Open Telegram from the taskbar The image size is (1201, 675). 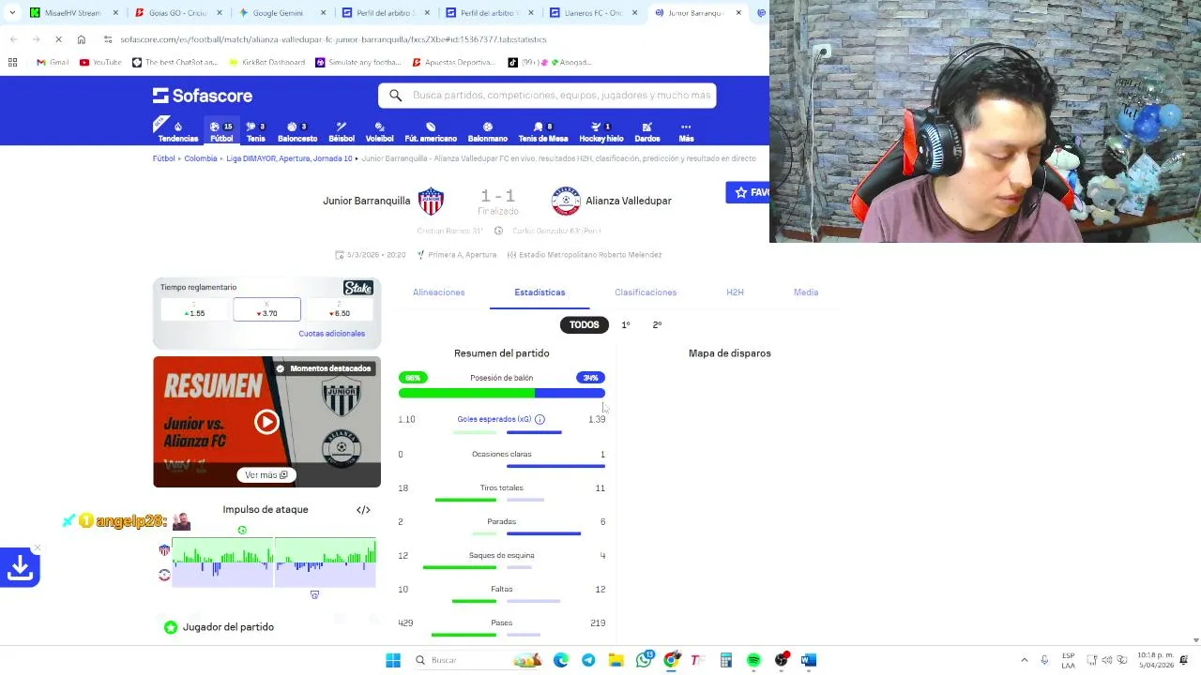click(588, 661)
